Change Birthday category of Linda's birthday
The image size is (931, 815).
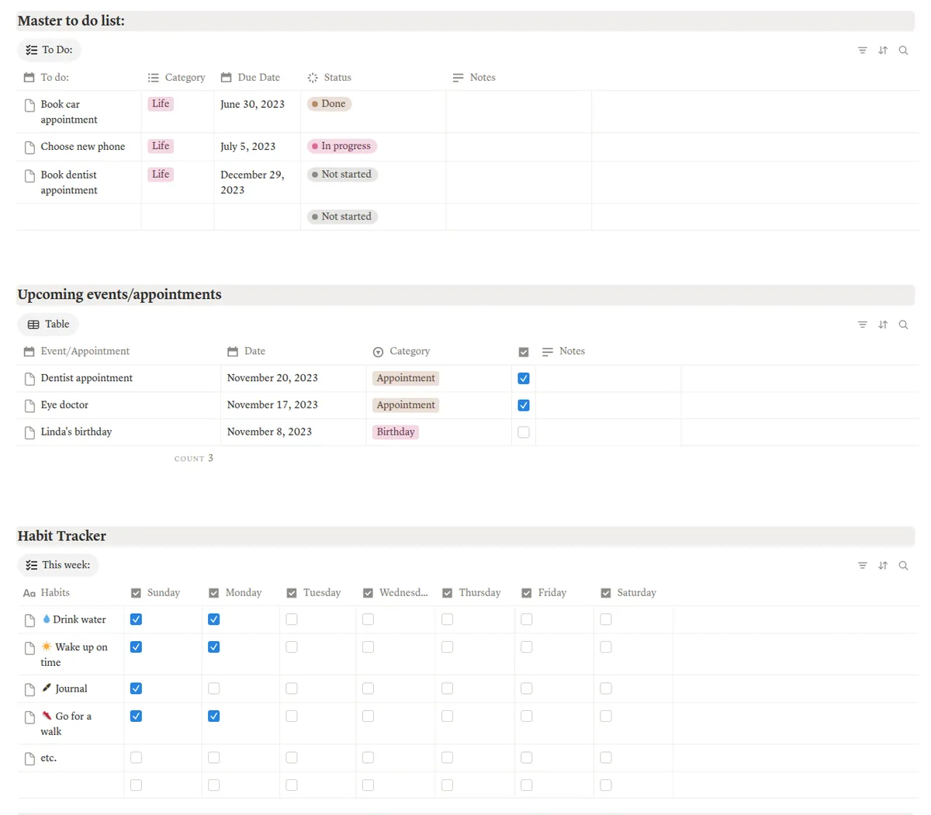[396, 432]
